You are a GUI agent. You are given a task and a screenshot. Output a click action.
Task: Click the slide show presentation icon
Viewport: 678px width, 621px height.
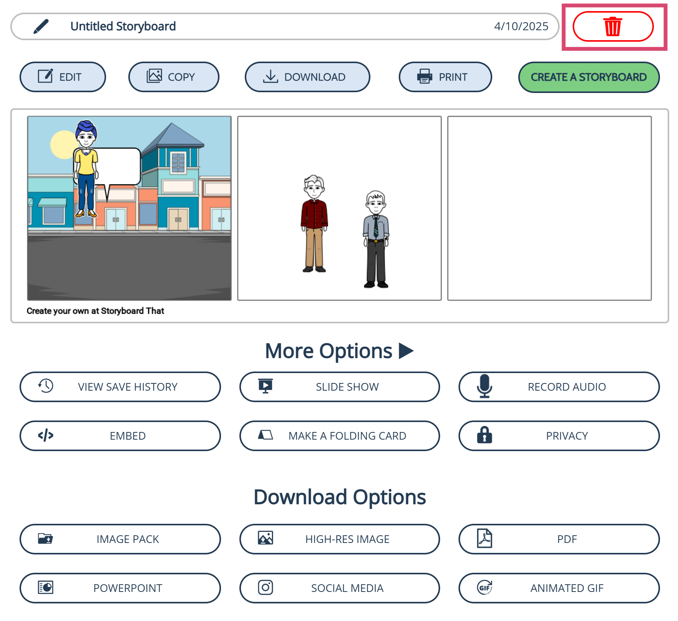(x=265, y=386)
